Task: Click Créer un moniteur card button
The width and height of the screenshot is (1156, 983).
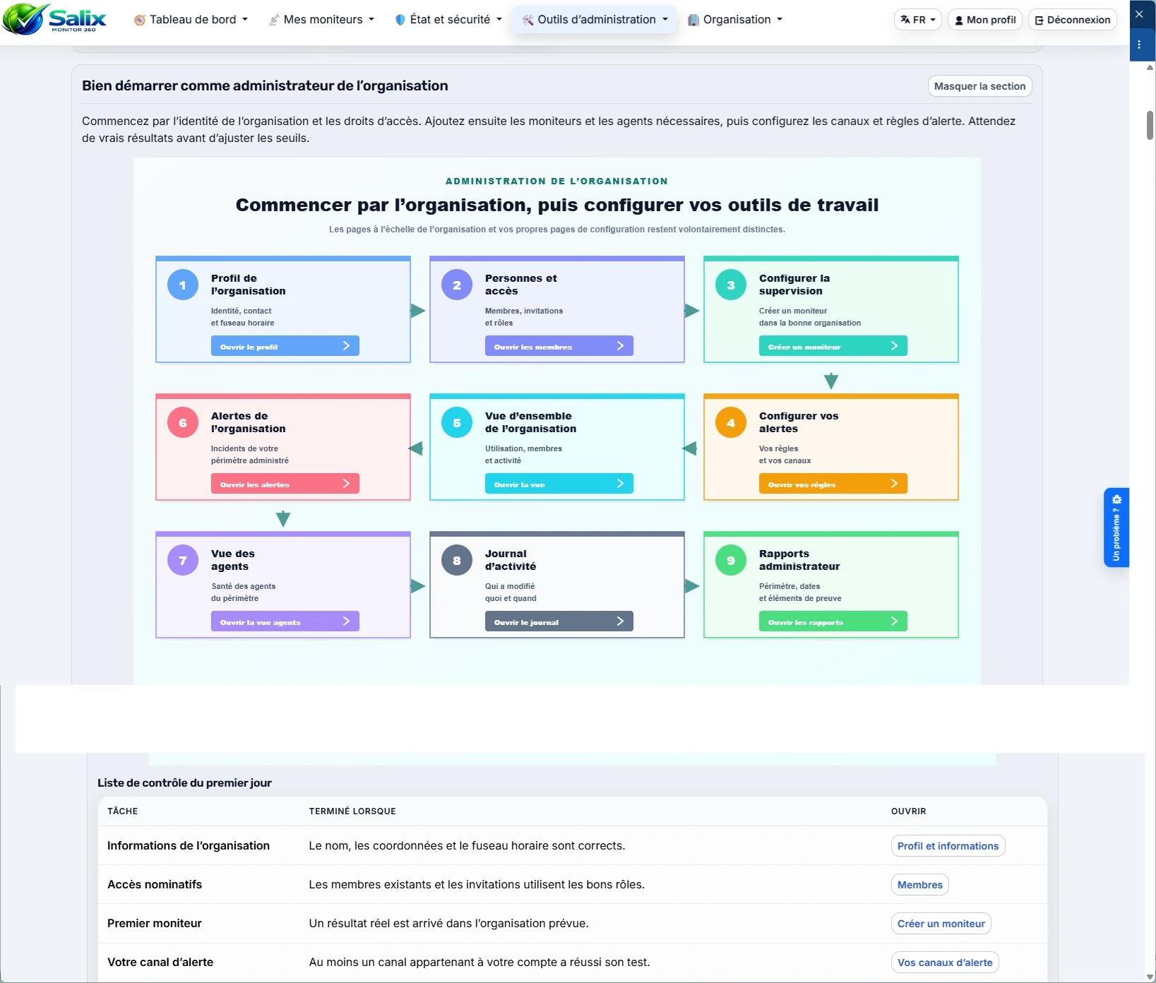Action: (x=833, y=346)
